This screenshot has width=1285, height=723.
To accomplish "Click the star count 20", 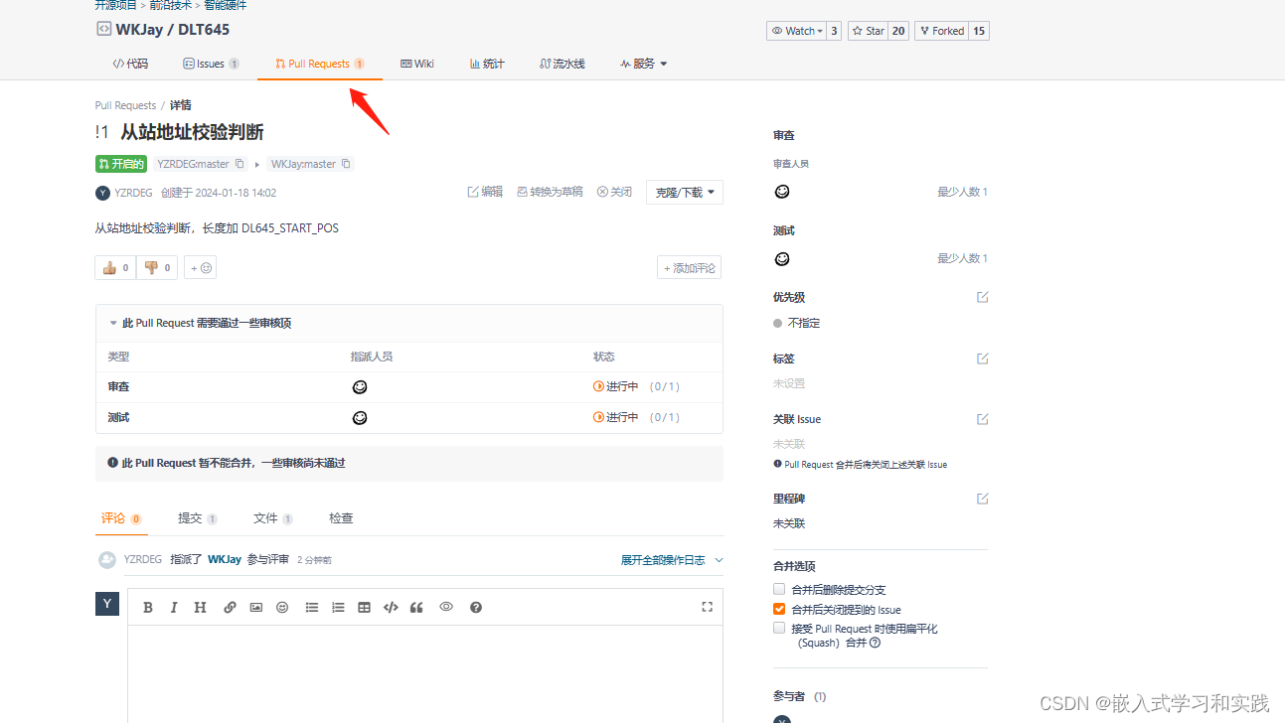I will pos(898,31).
